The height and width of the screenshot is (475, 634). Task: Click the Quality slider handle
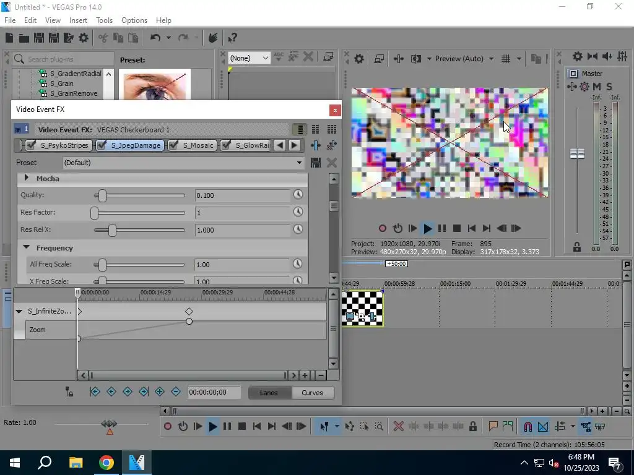(102, 195)
